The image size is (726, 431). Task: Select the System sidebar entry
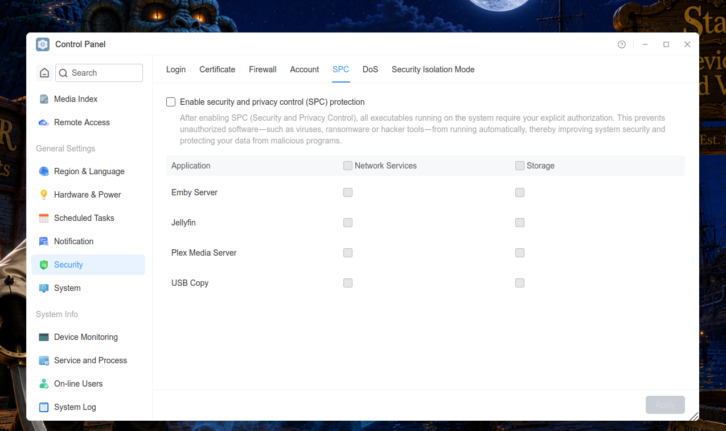88,288
